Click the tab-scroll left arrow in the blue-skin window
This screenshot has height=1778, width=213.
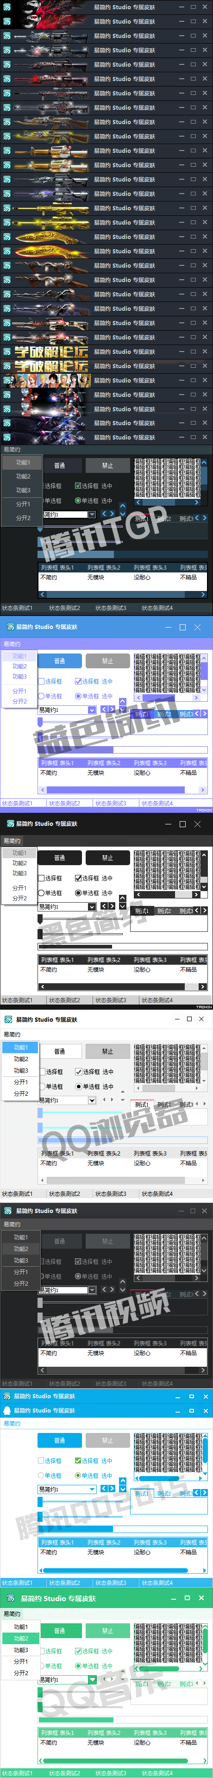(x=196, y=714)
